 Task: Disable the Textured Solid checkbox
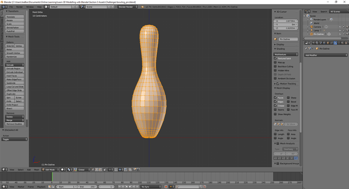coord(275,58)
